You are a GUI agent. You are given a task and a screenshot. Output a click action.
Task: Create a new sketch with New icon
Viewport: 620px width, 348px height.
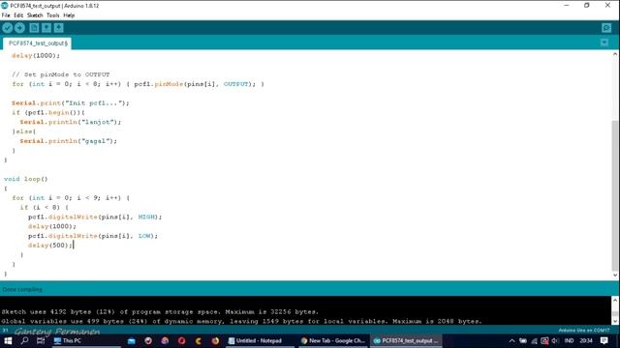pos(34,28)
